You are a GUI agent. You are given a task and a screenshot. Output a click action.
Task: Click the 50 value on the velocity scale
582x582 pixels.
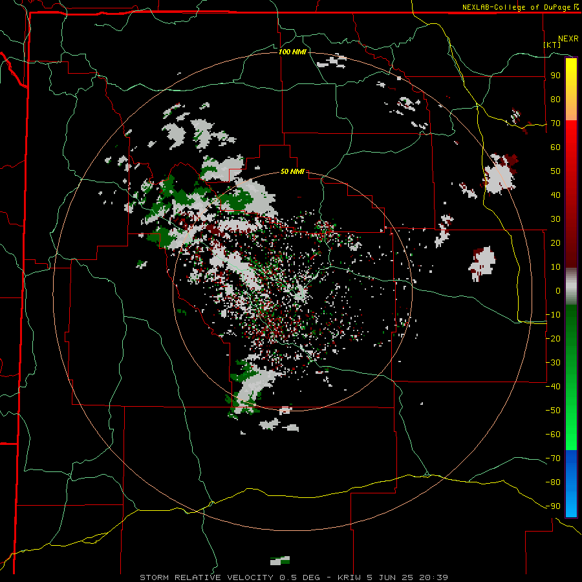pyautogui.click(x=555, y=171)
